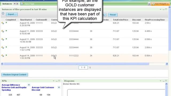Sort by CustomerID column header
This screenshot has height=96, width=171.
pos(41,20)
